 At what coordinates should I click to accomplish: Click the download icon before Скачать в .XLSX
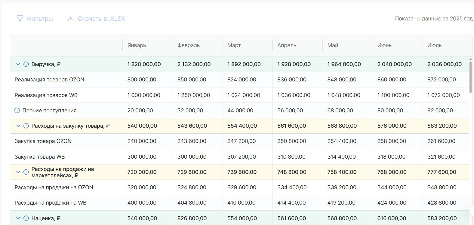tap(71, 19)
